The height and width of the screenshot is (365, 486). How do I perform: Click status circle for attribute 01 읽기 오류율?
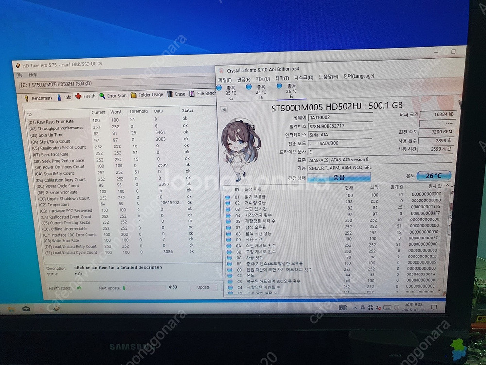point(228,197)
